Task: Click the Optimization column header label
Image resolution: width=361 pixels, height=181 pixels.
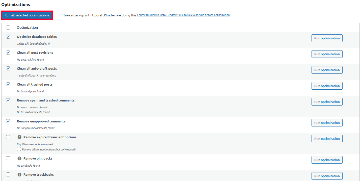Action: tap(27, 28)
